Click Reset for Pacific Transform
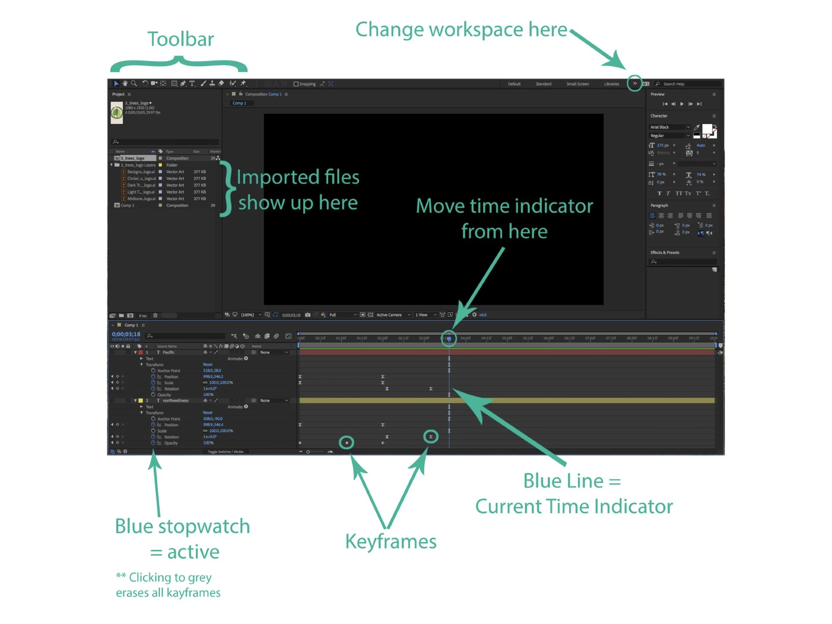 click(x=208, y=364)
